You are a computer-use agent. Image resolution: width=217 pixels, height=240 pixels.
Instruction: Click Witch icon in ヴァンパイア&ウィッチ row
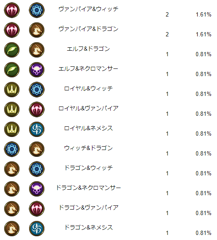(x=37, y=10)
